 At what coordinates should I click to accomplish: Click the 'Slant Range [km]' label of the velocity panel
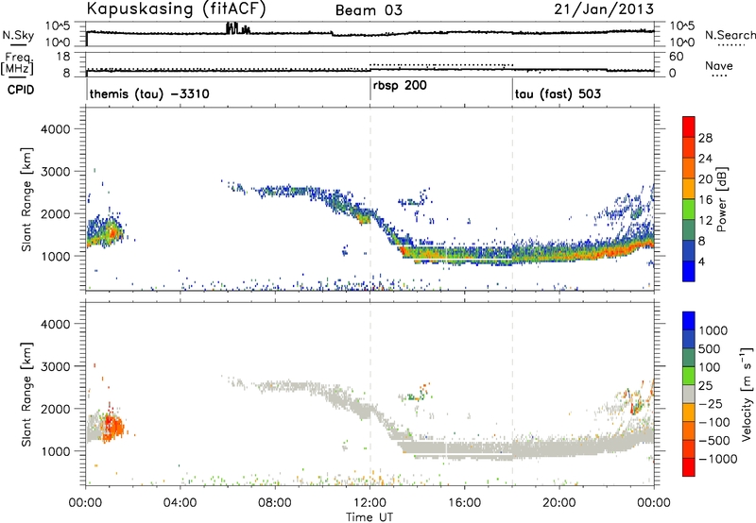click(26, 394)
